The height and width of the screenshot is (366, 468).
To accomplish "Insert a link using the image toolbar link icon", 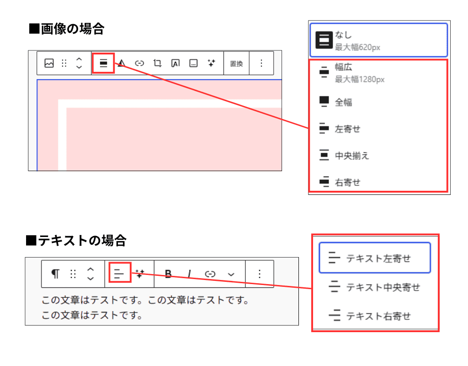I will (139, 63).
